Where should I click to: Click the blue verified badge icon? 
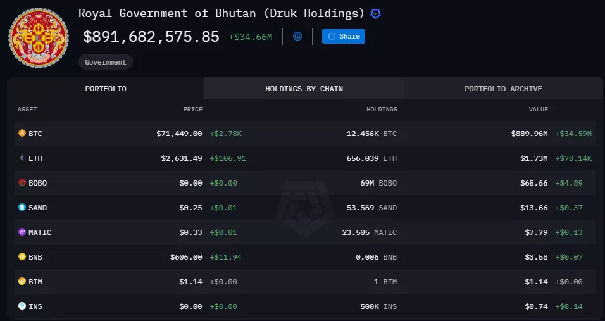[376, 14]
